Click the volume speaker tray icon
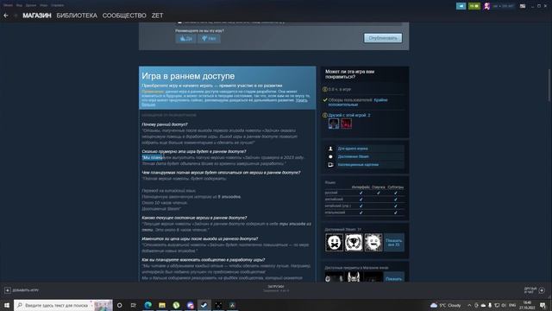 (x=504, y=305)
